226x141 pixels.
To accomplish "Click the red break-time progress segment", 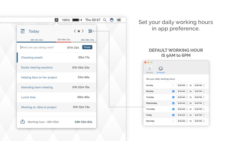I will 64,42.
